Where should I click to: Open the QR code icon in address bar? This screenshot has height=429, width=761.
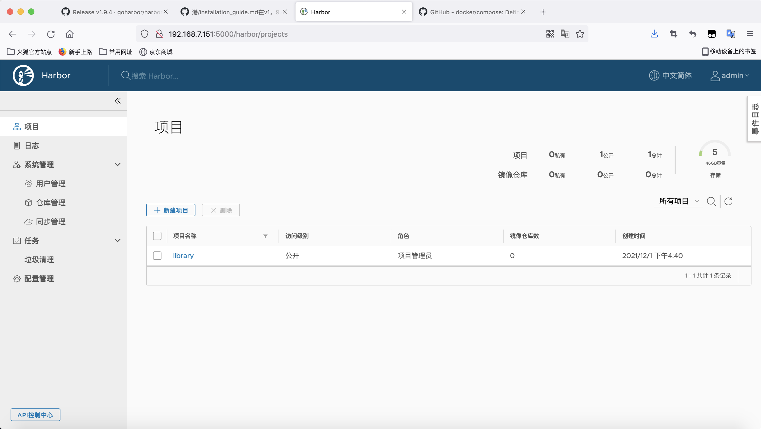(550, 34)
